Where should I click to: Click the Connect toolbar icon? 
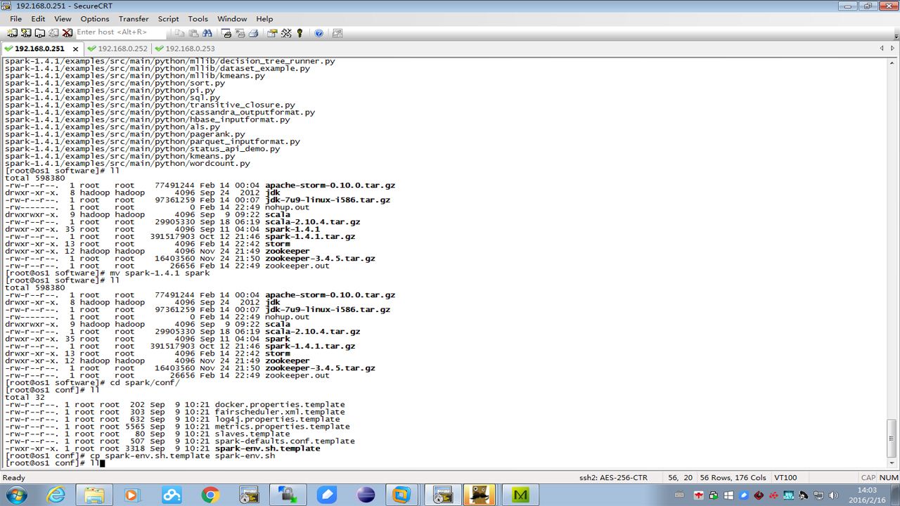click(12, 33)
